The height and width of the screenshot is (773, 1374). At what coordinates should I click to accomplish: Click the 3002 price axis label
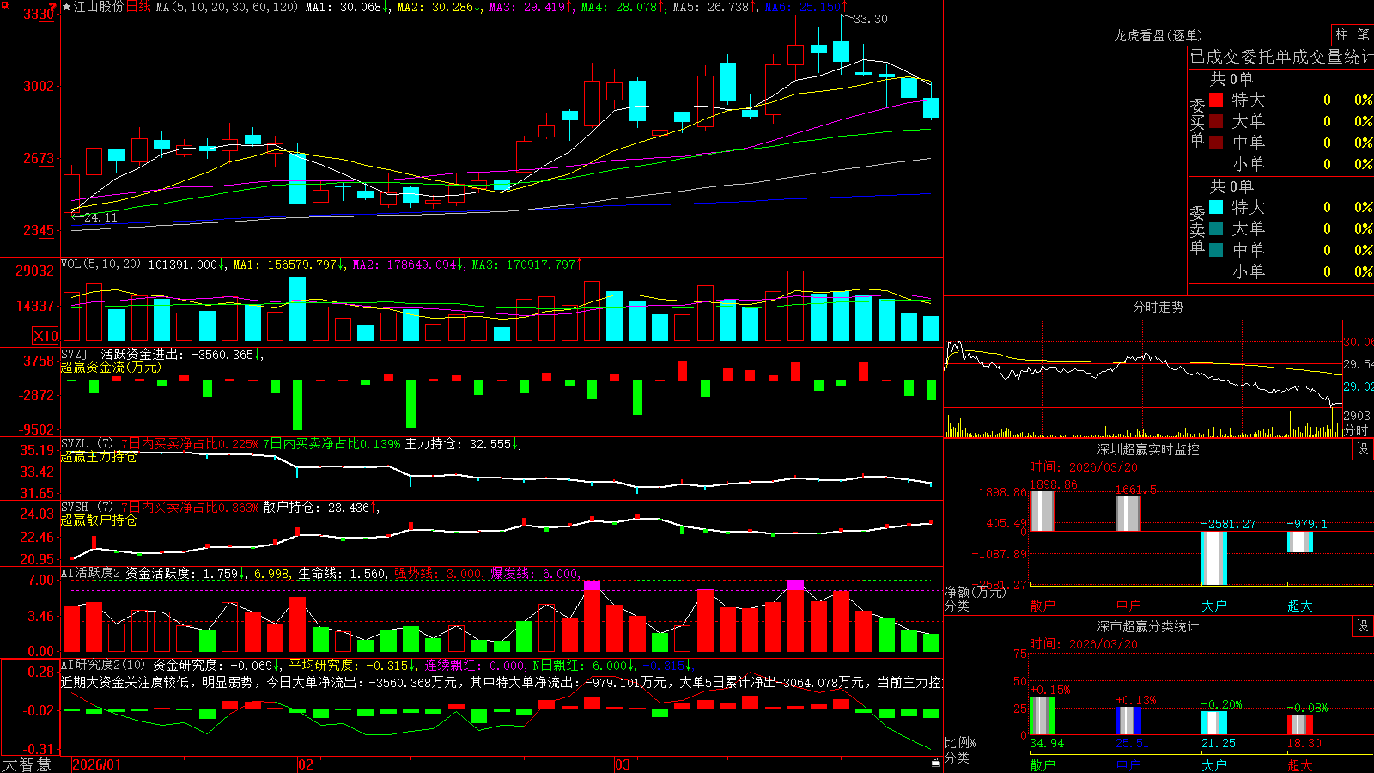(x=39, y=86)
